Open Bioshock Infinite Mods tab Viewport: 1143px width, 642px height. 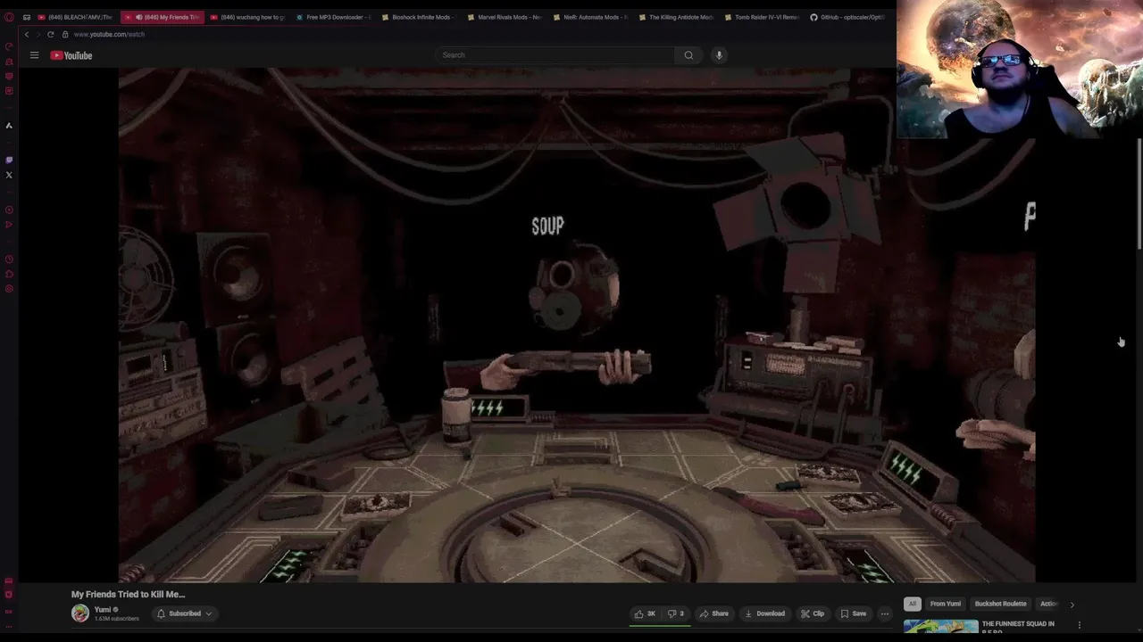click(x=419, y=17)
